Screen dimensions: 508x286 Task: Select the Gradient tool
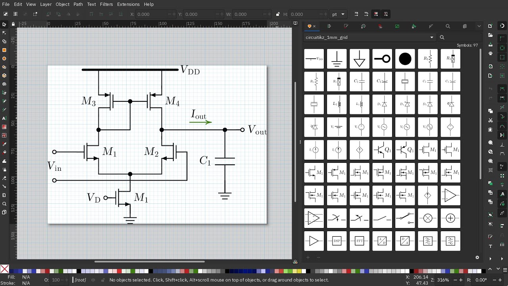[x=4, y=127]
